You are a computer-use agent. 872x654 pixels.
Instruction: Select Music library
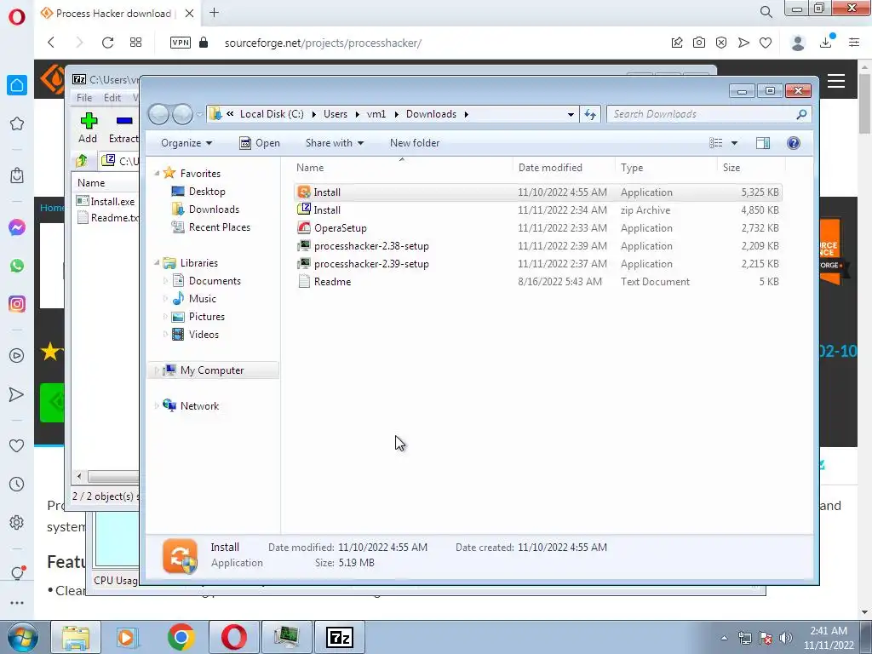click(203, 299)
